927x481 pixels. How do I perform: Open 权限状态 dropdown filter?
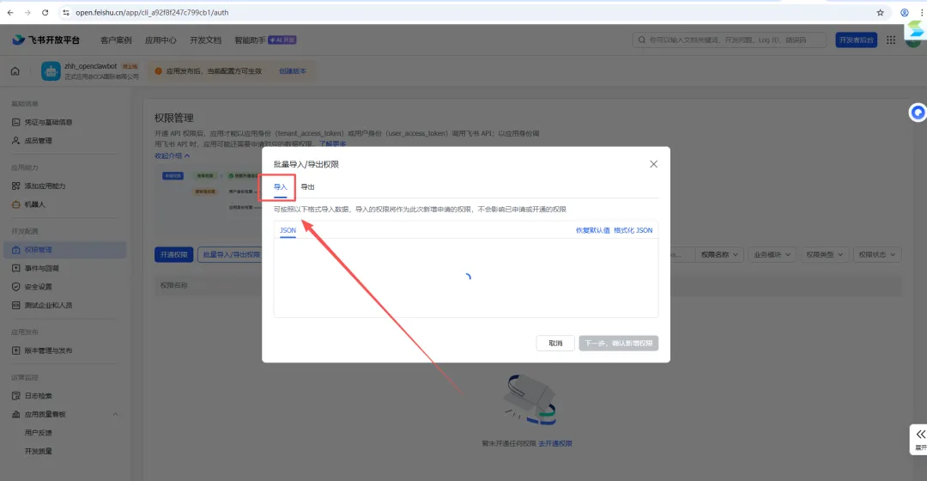877,255
